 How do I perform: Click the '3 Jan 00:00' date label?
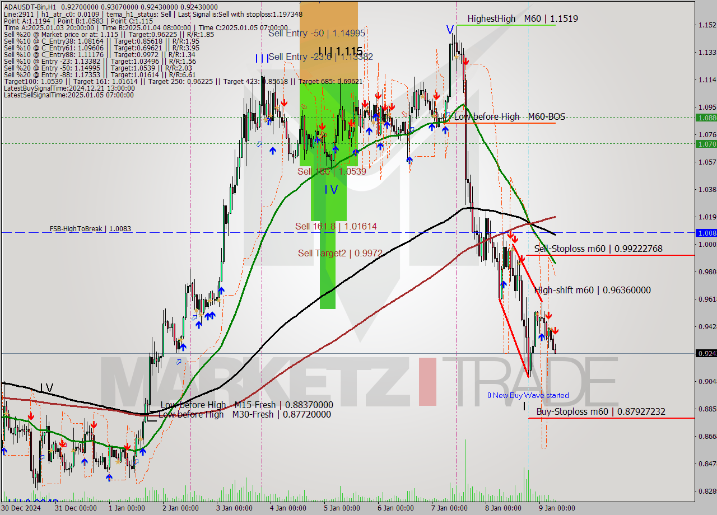(x=234, y=508)
